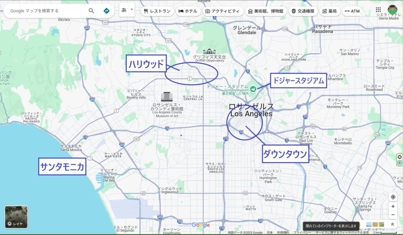Open the プライバシー privacy link
This screenshot has width=403, height=235.
click(302, 233)
